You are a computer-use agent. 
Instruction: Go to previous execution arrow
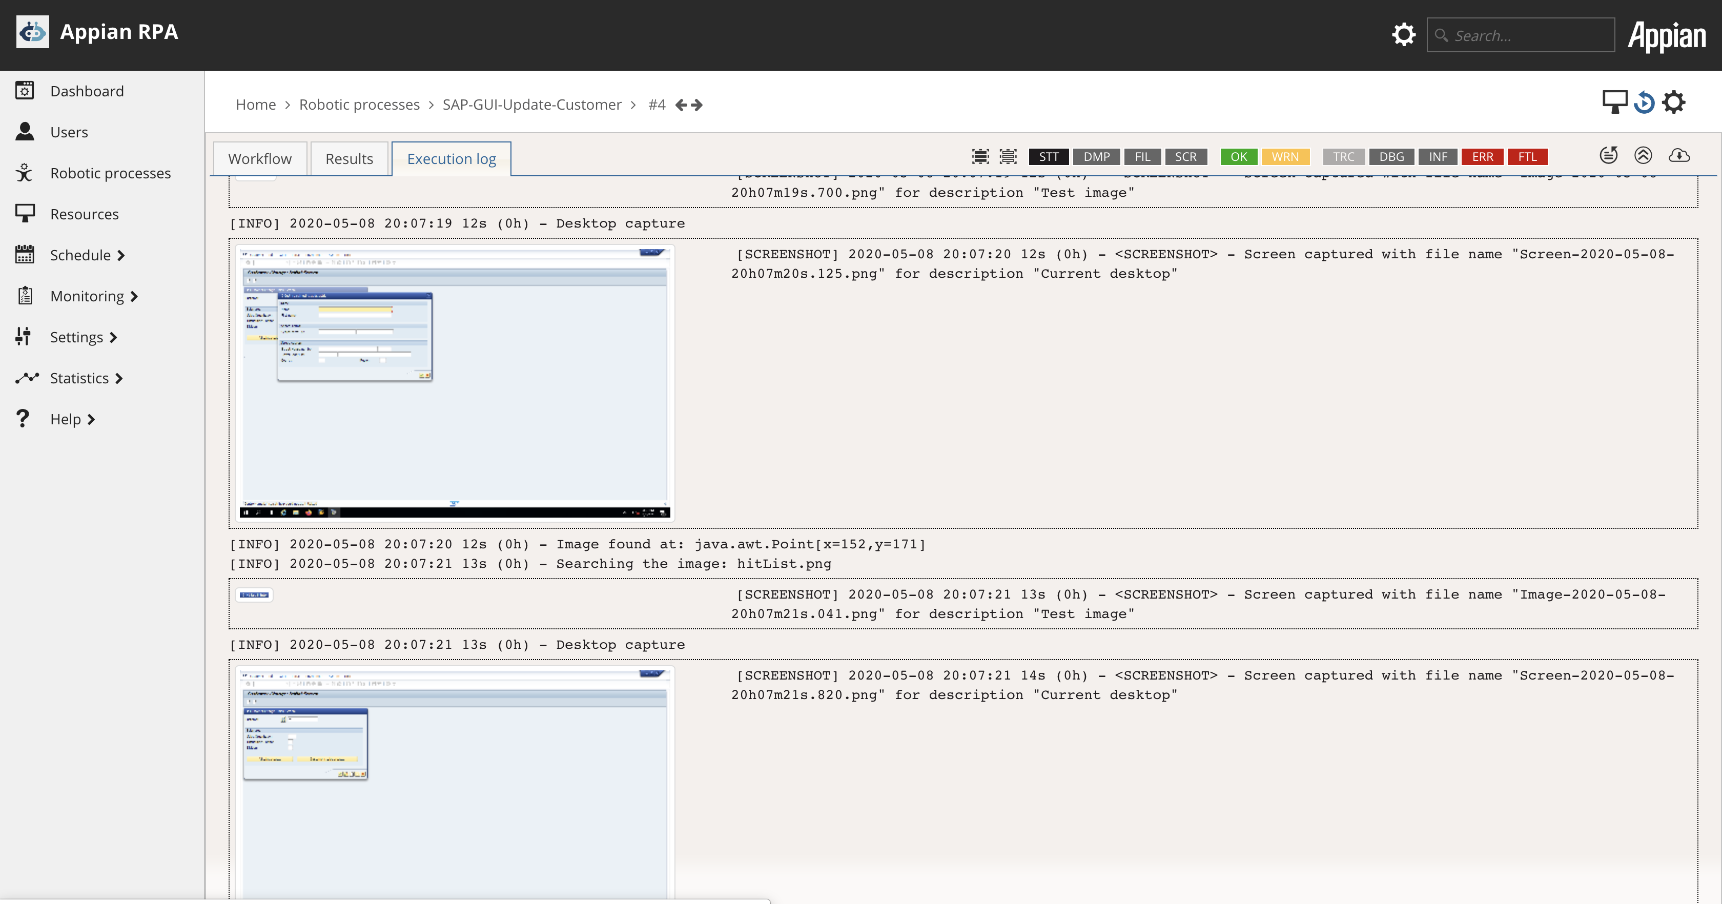point(681,105)
